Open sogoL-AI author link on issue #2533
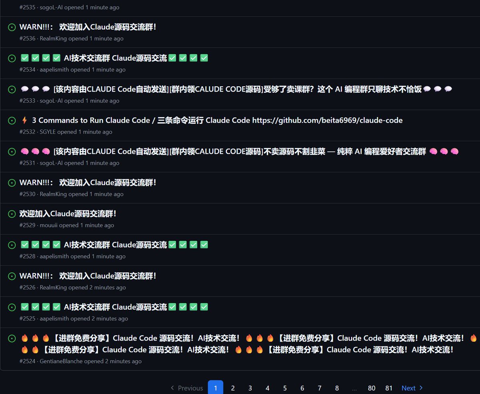Image resolution: width=480 pixels, height=394 pixels. (51, 101)
